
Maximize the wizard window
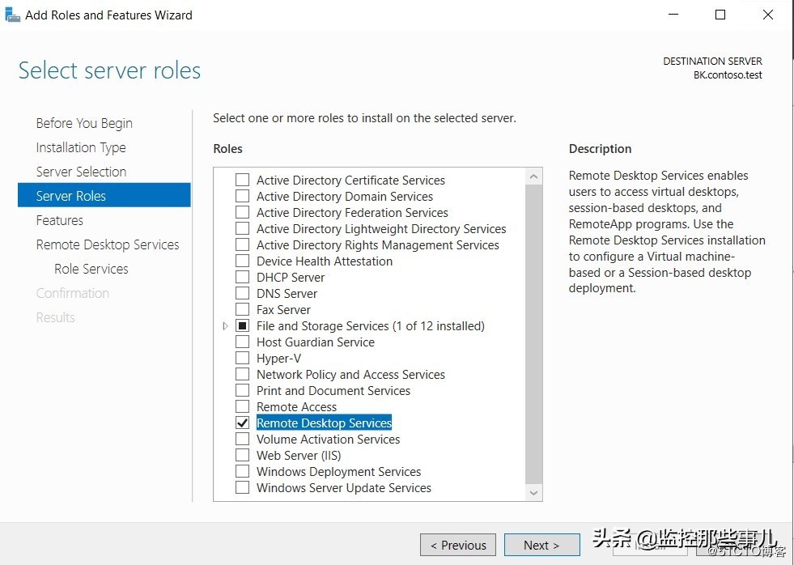(720, 15)
